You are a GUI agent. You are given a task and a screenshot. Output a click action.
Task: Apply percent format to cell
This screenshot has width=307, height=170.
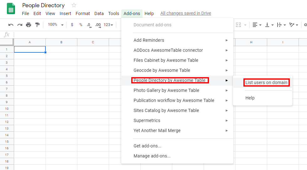[81, 25]
